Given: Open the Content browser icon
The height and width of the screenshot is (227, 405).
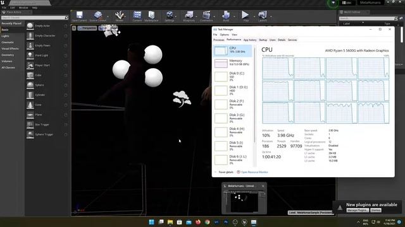Looking at the screenshot, I should pyautogui.click(x=137, y=16).
